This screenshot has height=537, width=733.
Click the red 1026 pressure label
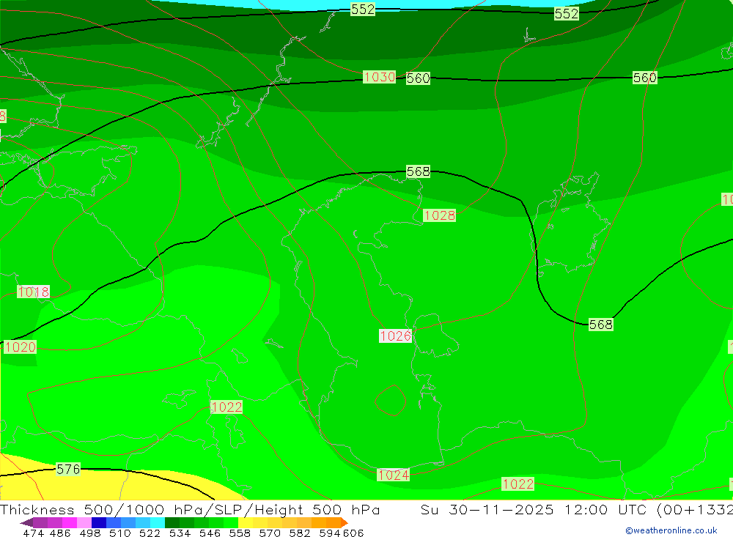click(x=396, y=336)
